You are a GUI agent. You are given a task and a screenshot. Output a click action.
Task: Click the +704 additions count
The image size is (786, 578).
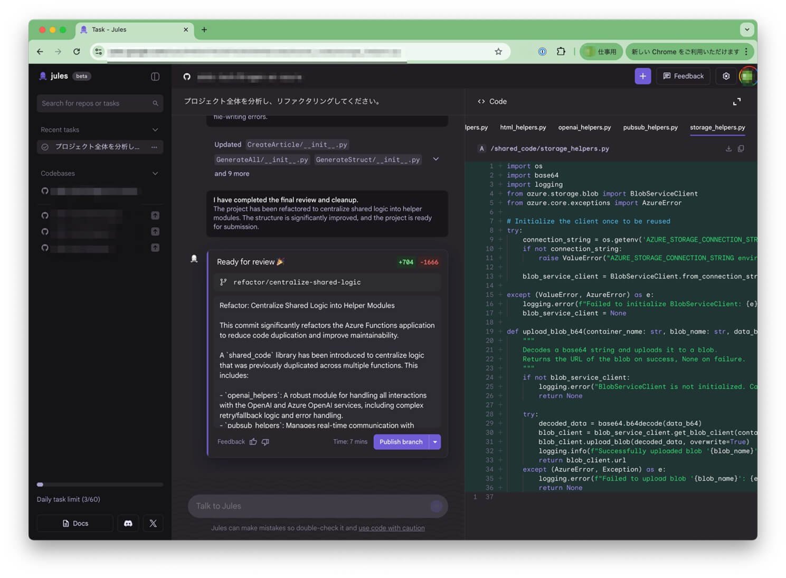point(406,262)
